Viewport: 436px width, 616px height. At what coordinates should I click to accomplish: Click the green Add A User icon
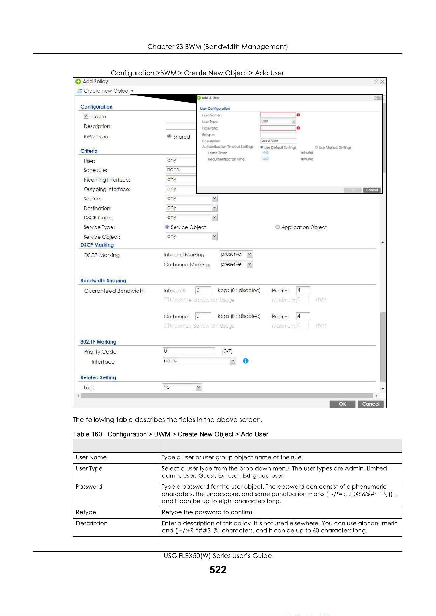tap(199, 98)
